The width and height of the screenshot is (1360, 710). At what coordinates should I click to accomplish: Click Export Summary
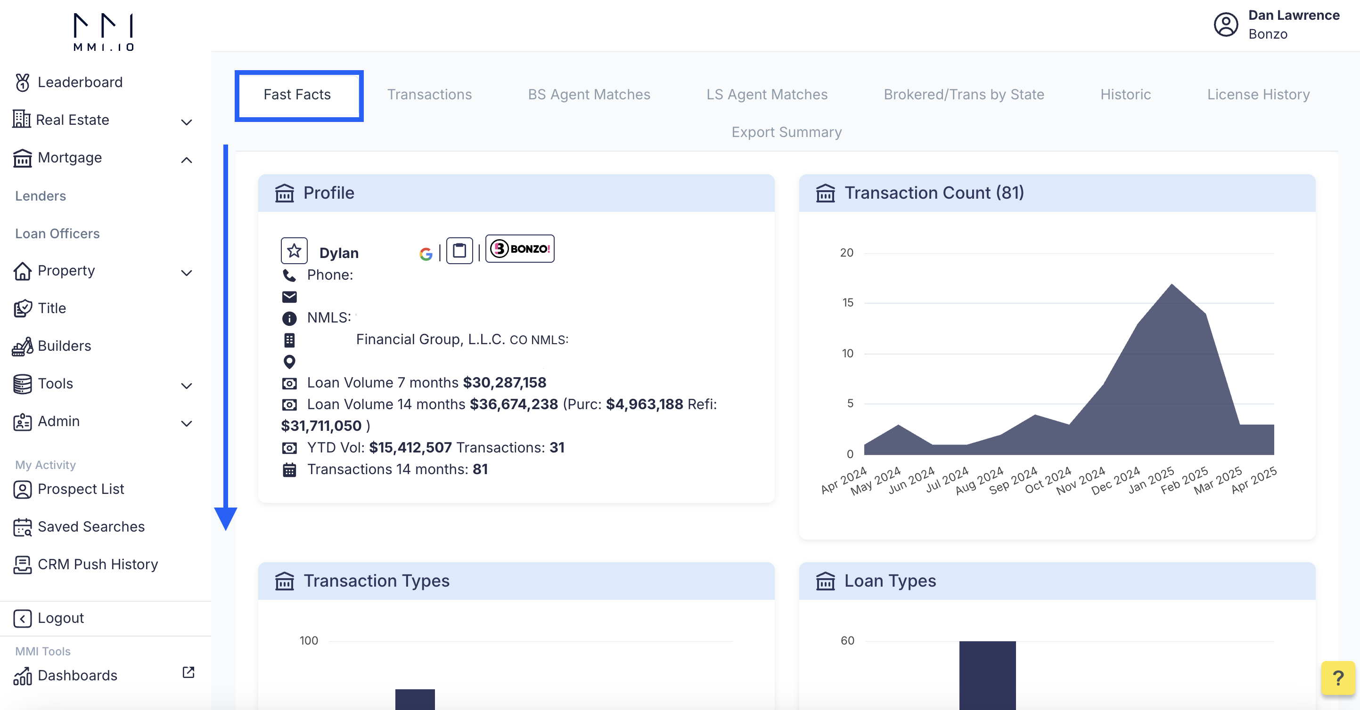click(x=787, y=132)
